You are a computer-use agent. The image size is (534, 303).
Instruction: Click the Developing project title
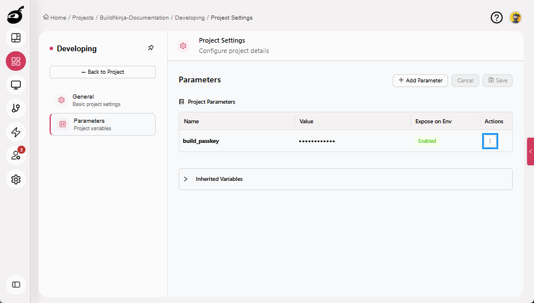point(77,48)
